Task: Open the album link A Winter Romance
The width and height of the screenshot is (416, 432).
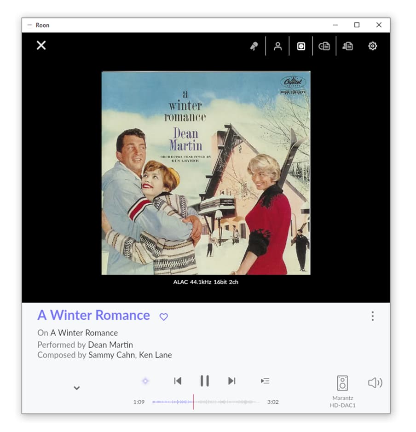Action: (84, 333)
